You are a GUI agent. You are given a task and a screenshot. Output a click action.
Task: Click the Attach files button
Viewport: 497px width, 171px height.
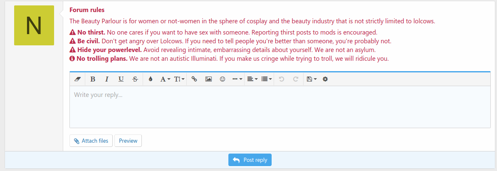coord(91,141)
